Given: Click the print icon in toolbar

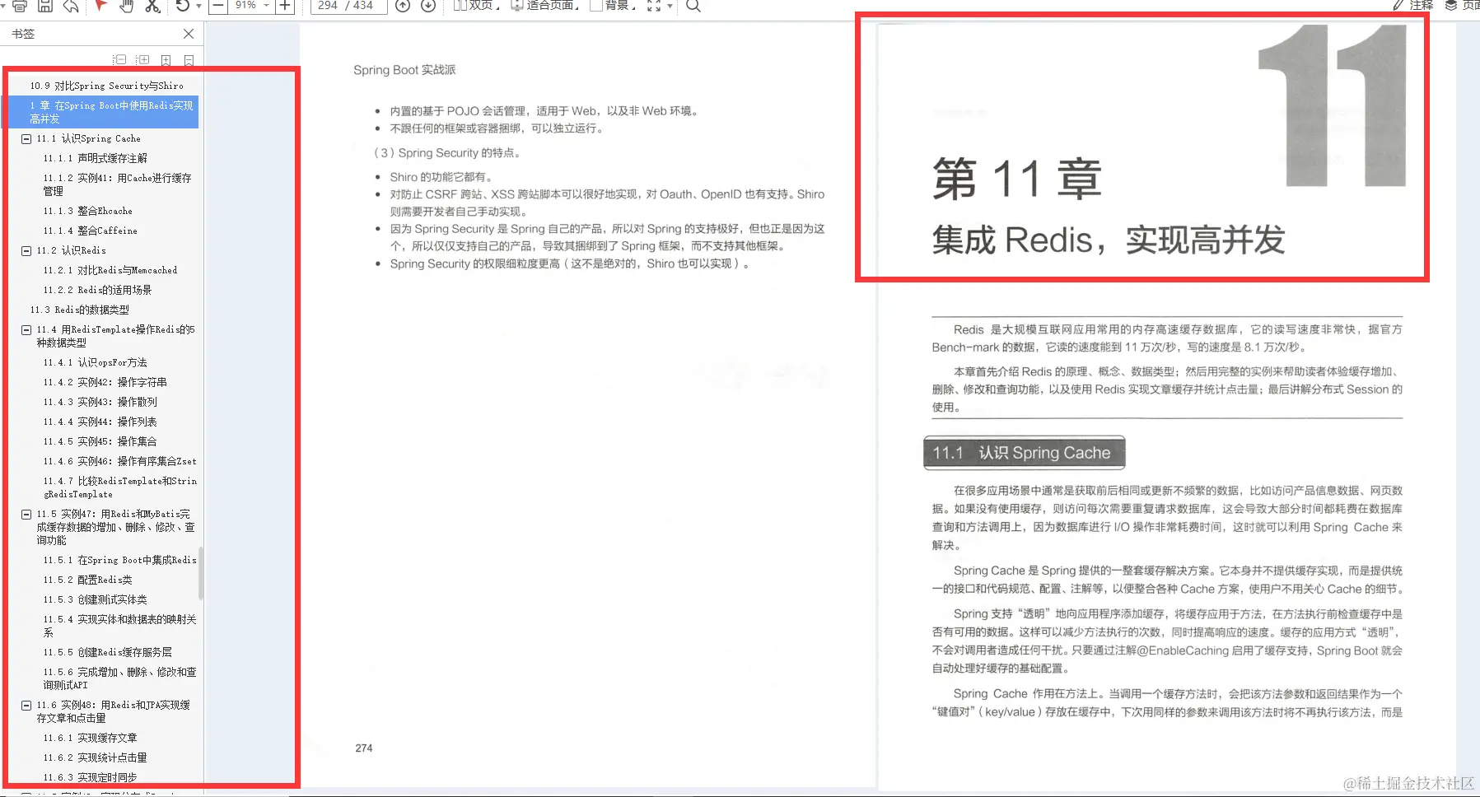Looking at the screenshot, I should (20, 6).
